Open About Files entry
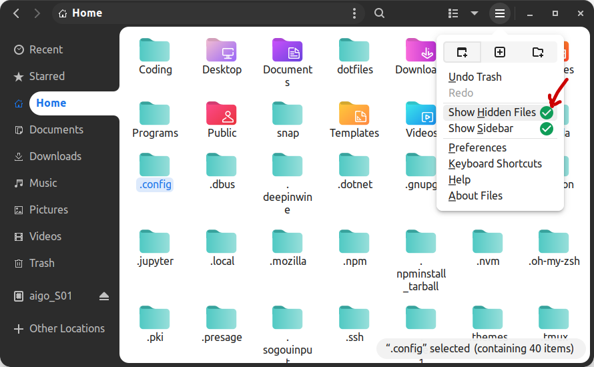Viewport: 594px width, 367px height. click(x=500, y=196)
